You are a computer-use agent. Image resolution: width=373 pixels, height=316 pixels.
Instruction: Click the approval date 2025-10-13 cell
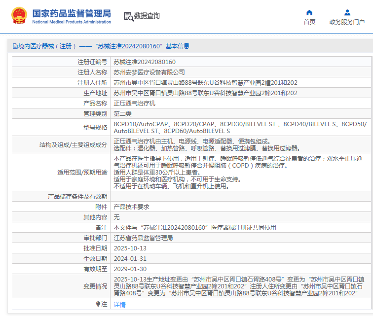point(130,248)
